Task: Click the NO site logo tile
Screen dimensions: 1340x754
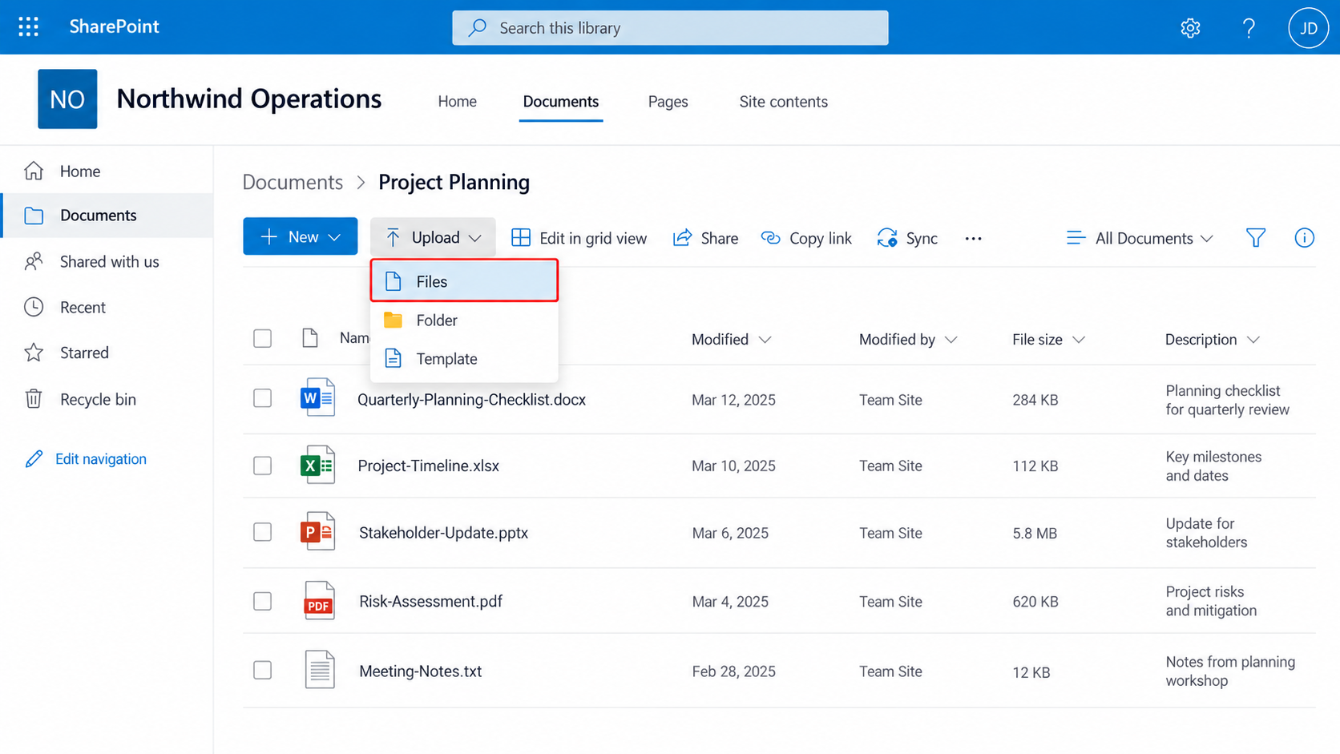Action: (x=67, y=99)
